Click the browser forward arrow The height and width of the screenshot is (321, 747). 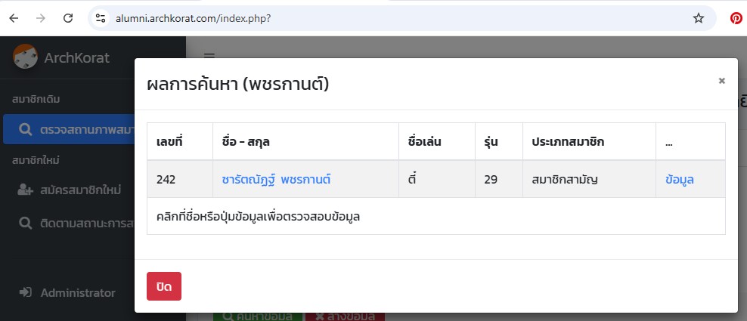[x=41, y=18]
